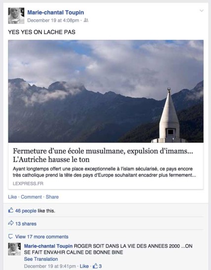Select the thumbs-up icon beside 46 people
The height and width of the screenshot is (270, 211).
(11, 210)
